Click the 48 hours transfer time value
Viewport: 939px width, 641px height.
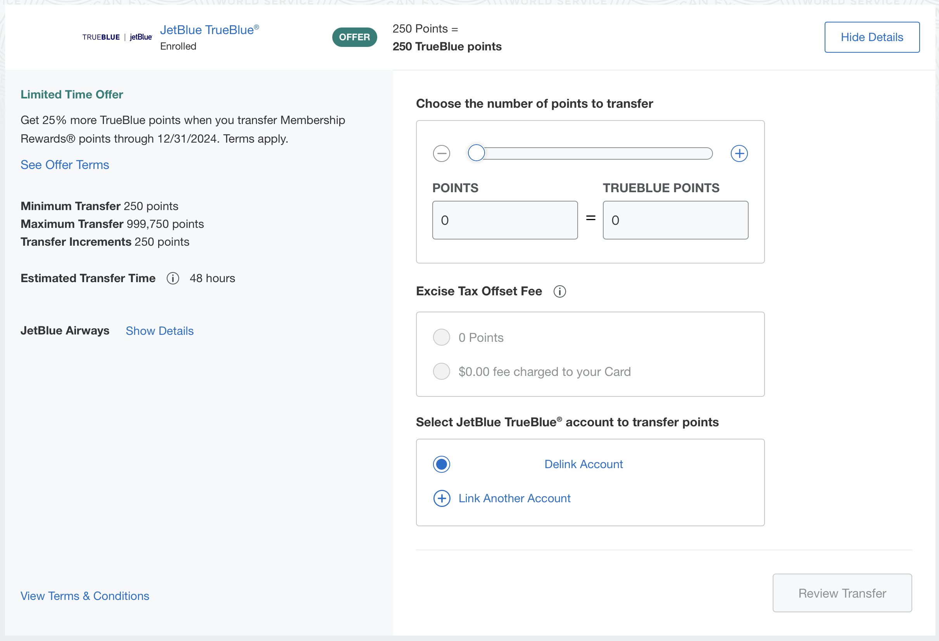coord(212,278)
